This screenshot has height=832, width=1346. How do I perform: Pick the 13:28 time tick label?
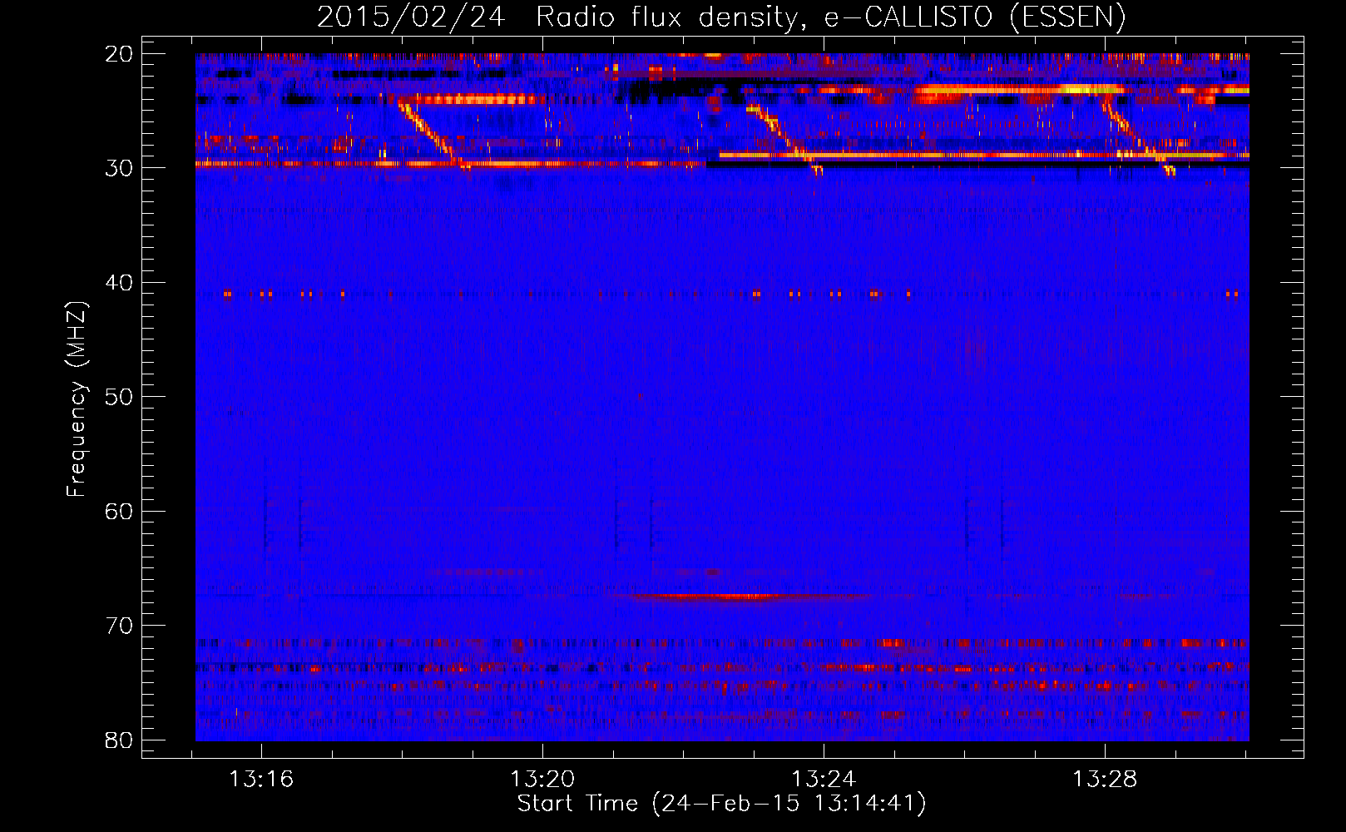pyautogui.click(x=1105, y=780)
